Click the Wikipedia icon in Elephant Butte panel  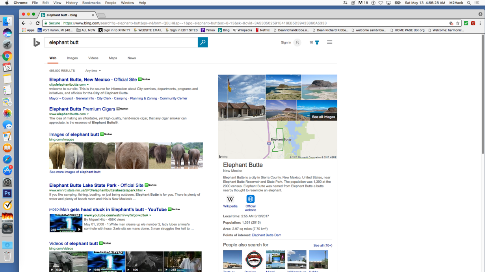[x=230, y=199]
